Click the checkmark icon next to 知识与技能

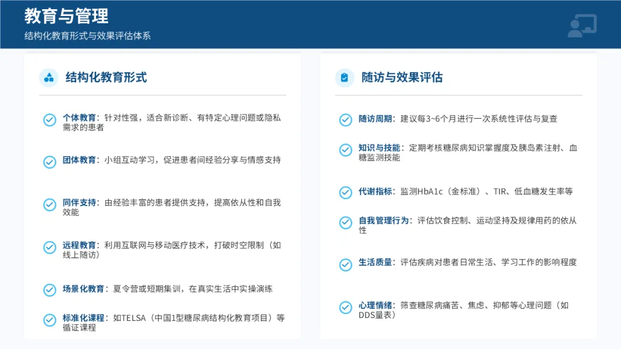tap(346, 150)
